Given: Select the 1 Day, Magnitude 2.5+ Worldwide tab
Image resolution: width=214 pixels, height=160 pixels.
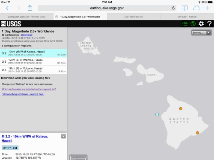Looking at the screenshot, I should pyautogui.click(x=80, y=17).
